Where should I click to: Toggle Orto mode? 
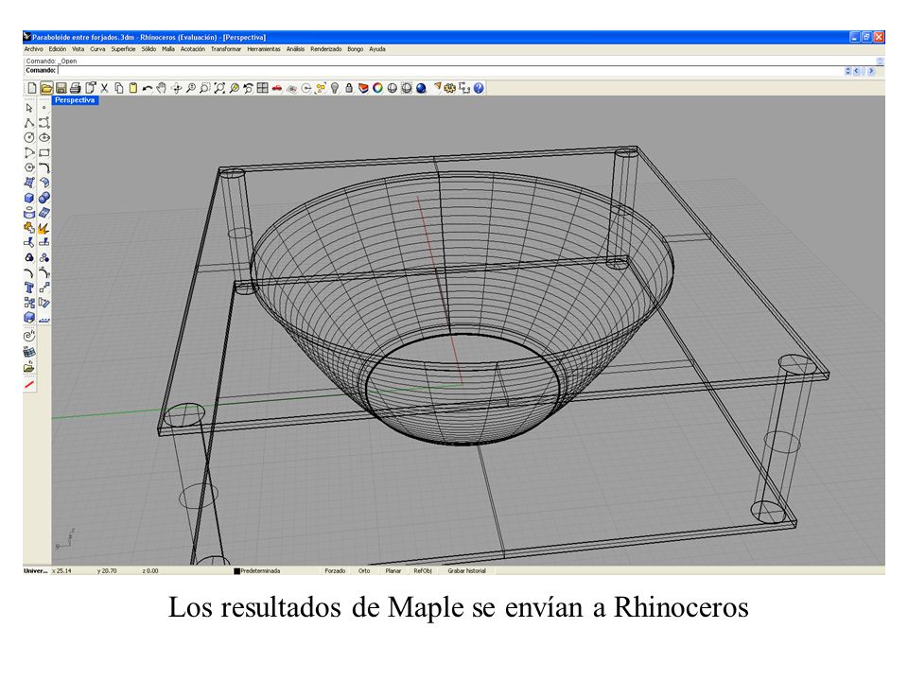[x=364, y=571]
